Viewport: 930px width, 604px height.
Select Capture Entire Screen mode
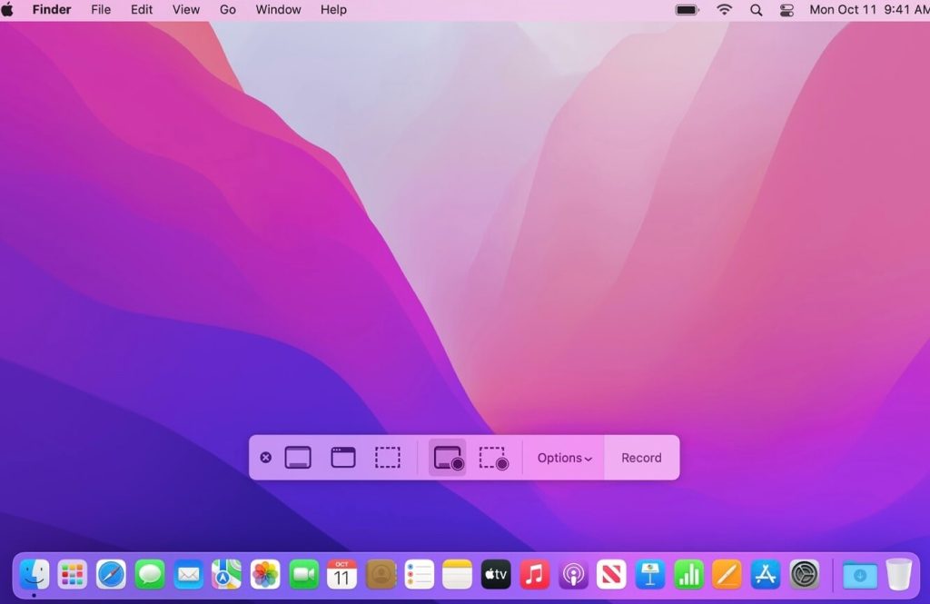298,458
